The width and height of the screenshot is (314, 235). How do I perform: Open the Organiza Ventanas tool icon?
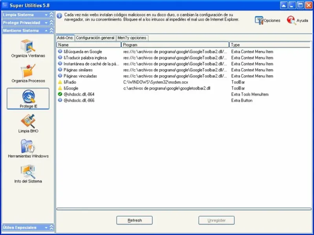pyautogui.click(x=28, y=46)
